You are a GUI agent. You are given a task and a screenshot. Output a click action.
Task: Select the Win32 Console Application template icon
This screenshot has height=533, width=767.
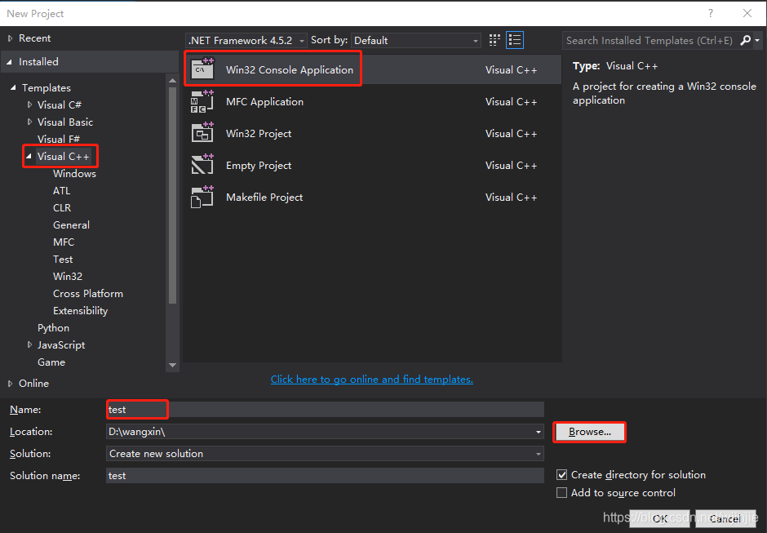(202, 69)
